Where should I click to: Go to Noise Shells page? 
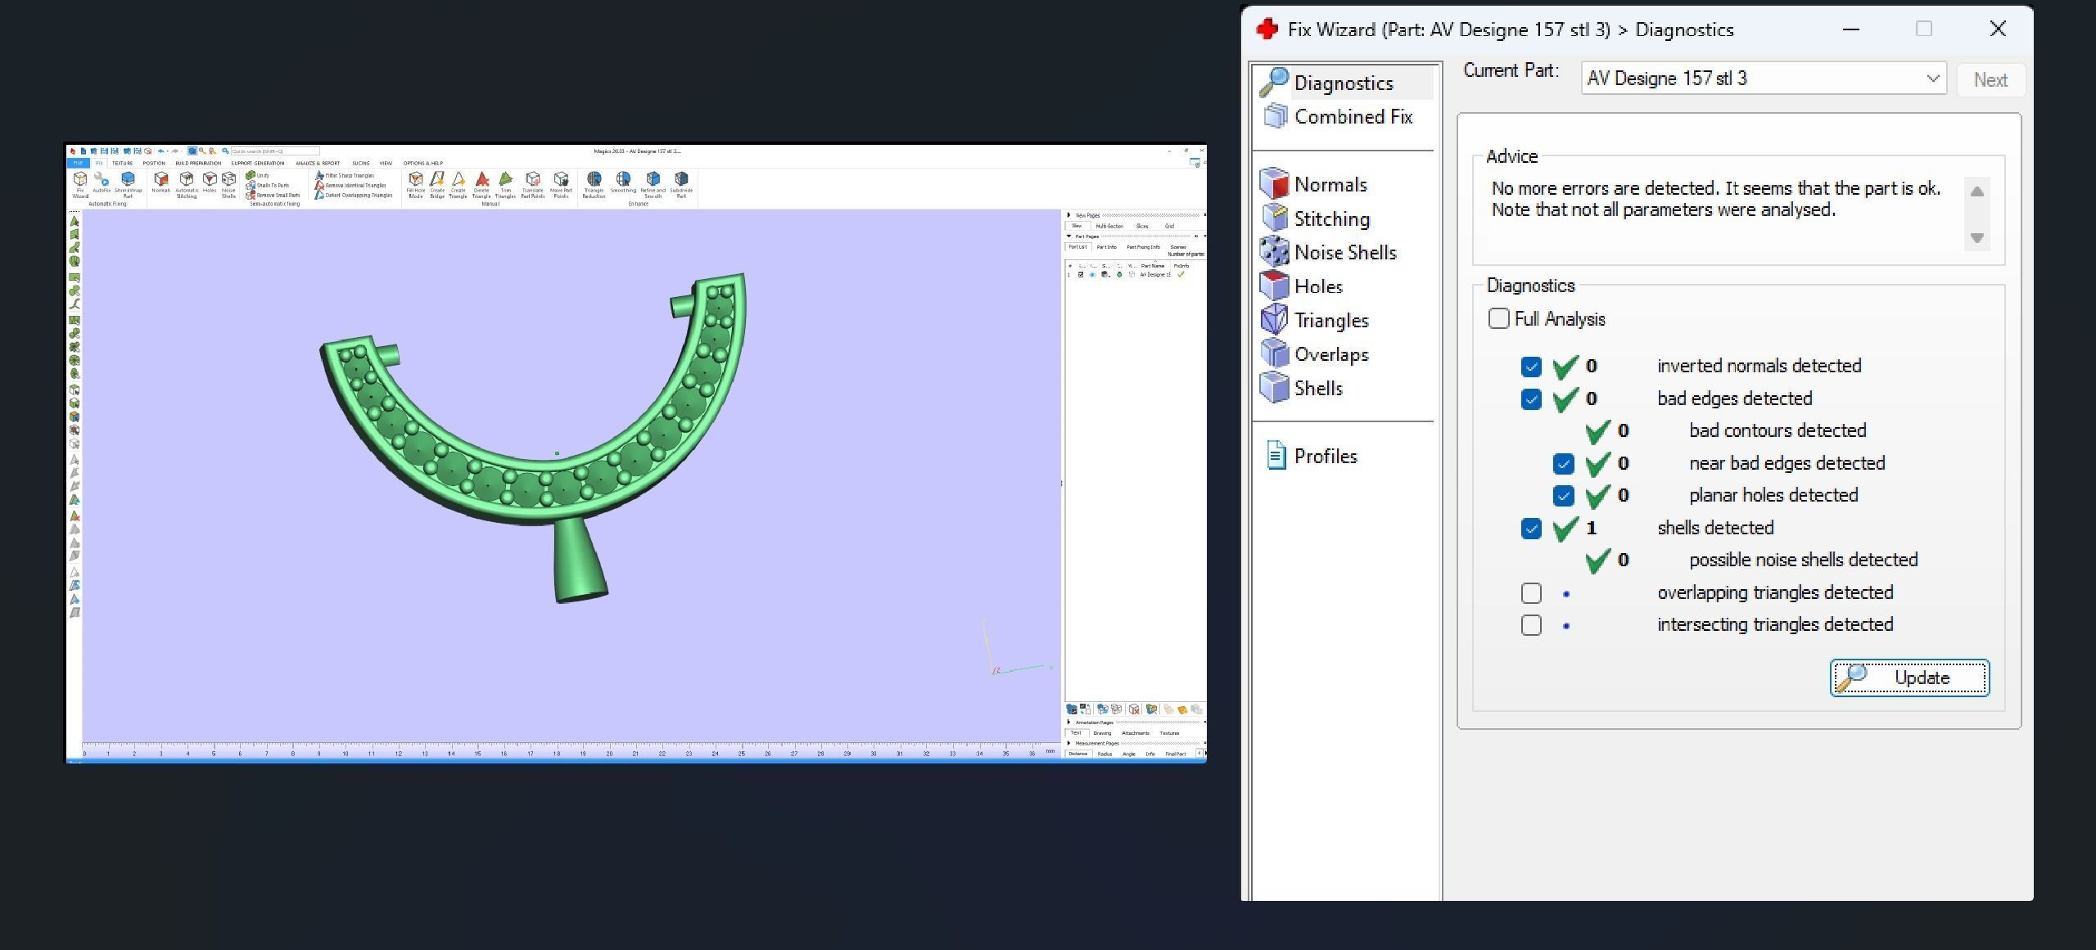(x=1344, y=253)
